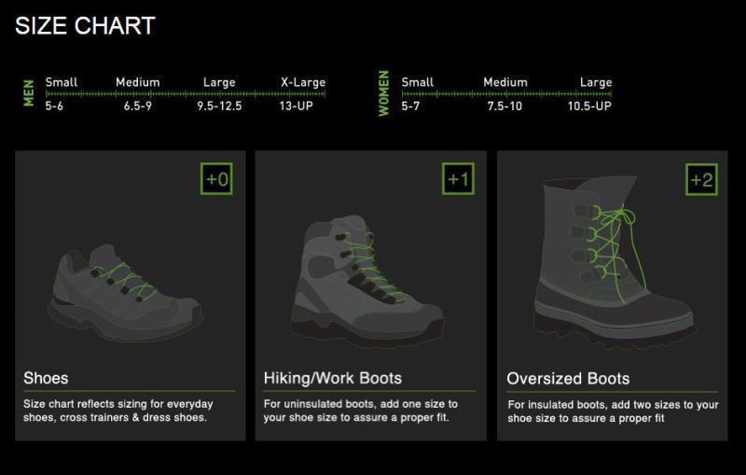
Task: Click the vertical MEN label
Action: coord(29,92)
